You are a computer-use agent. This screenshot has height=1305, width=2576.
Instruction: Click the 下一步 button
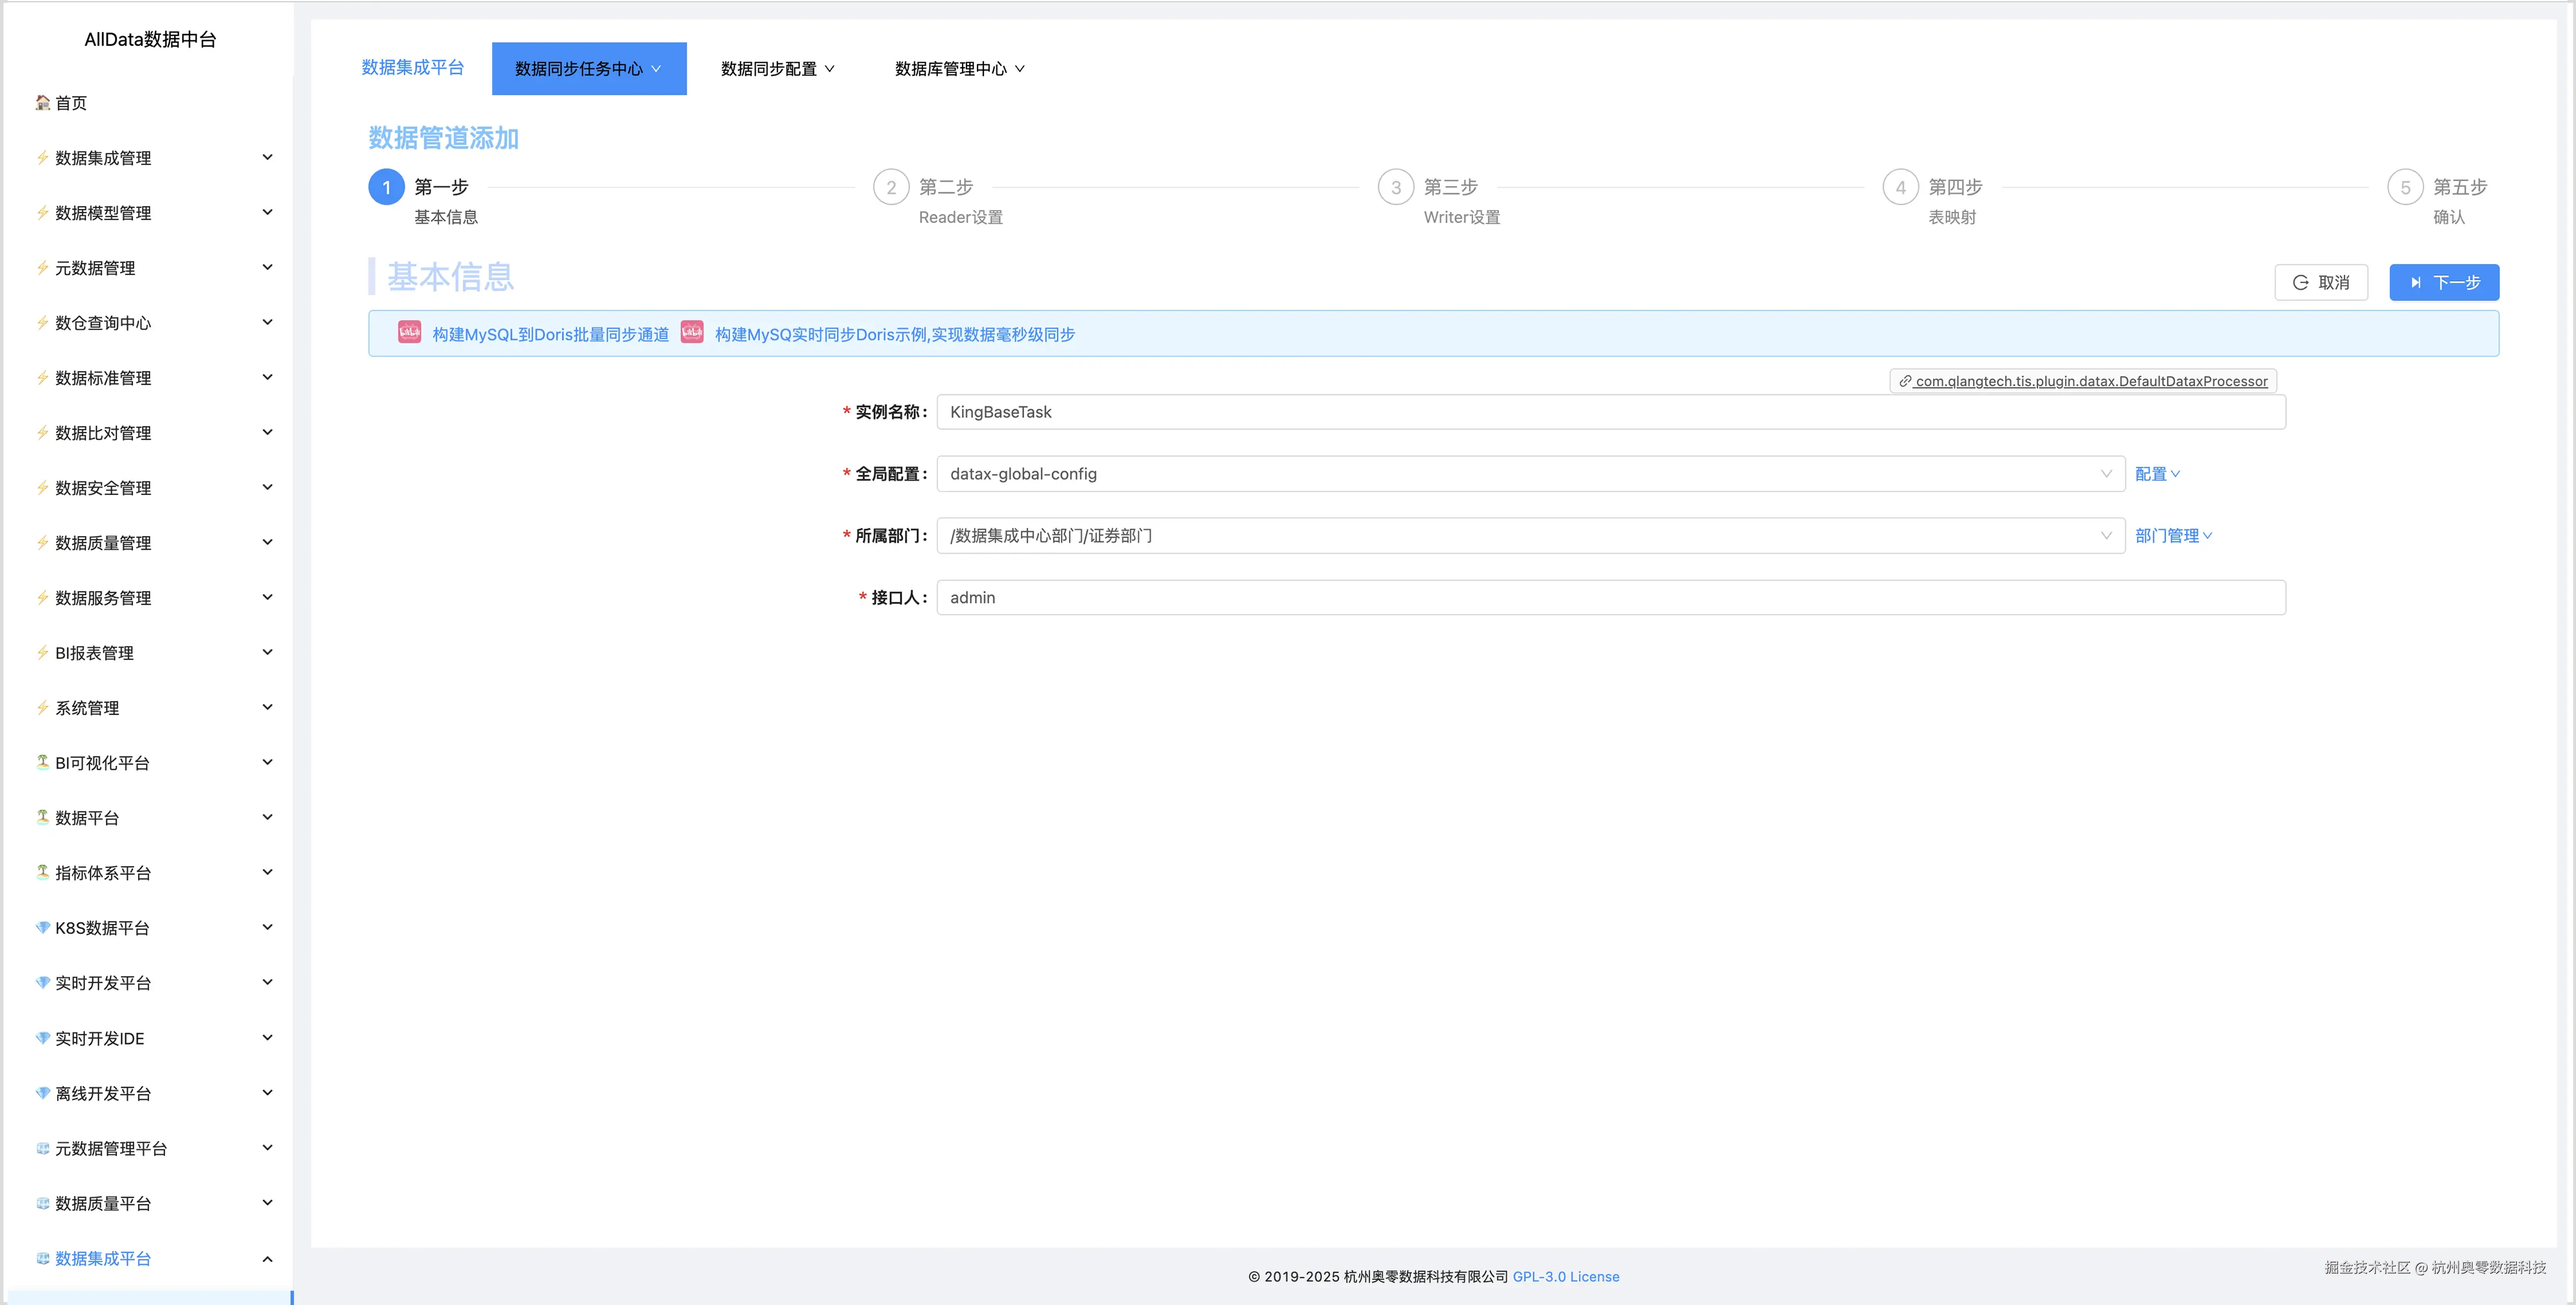coord(2443,282)
